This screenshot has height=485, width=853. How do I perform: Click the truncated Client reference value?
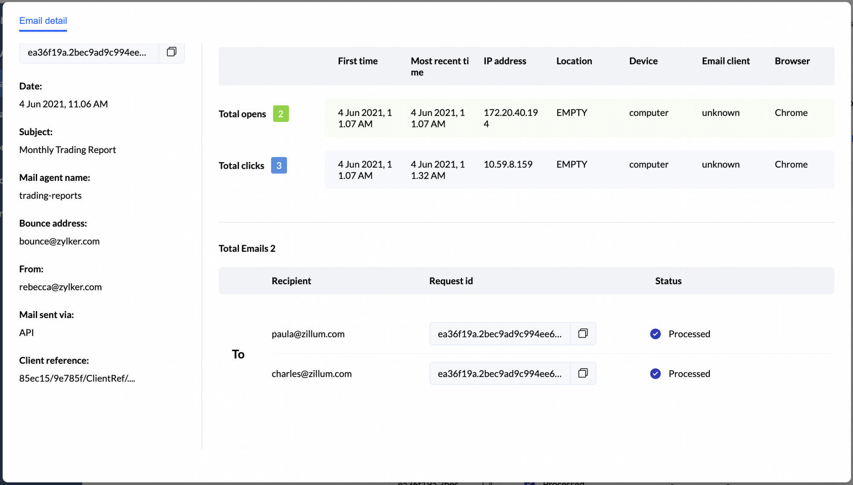[77, 378]
